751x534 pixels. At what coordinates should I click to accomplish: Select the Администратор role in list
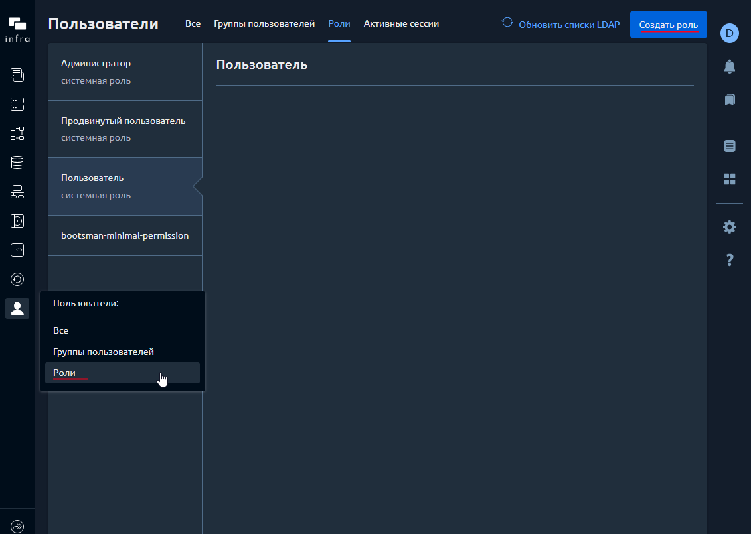pos(125,72)
